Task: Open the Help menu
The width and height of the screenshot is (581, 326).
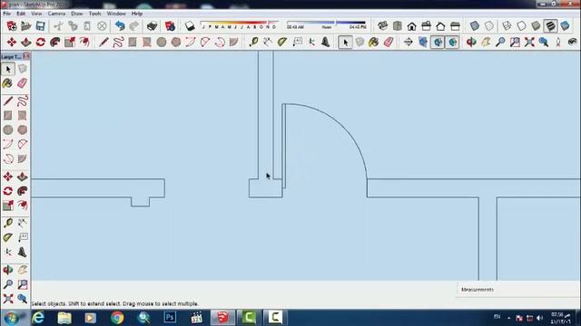Action: (137, 14)
